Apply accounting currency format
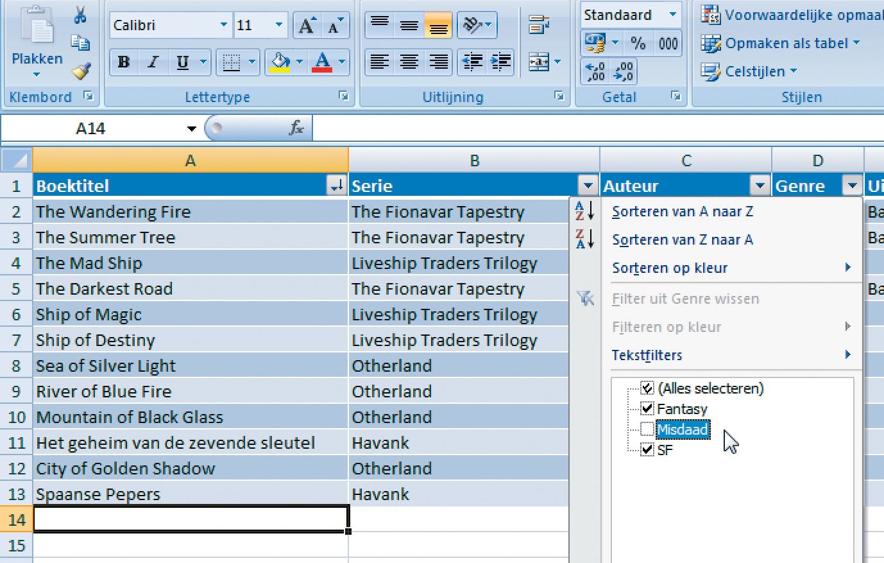This screenshot has height=563, width=884. [595, 43]
